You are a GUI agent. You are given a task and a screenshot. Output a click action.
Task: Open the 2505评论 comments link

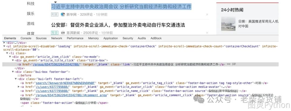(x=91, y=33)
